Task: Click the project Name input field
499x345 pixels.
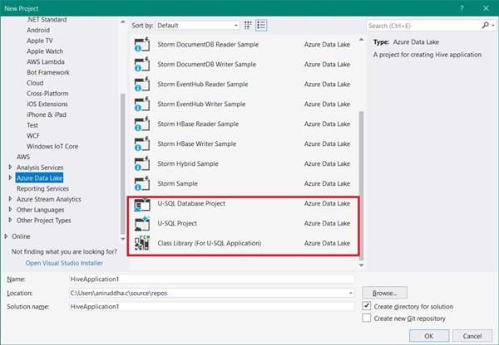Action: [212, 279]
